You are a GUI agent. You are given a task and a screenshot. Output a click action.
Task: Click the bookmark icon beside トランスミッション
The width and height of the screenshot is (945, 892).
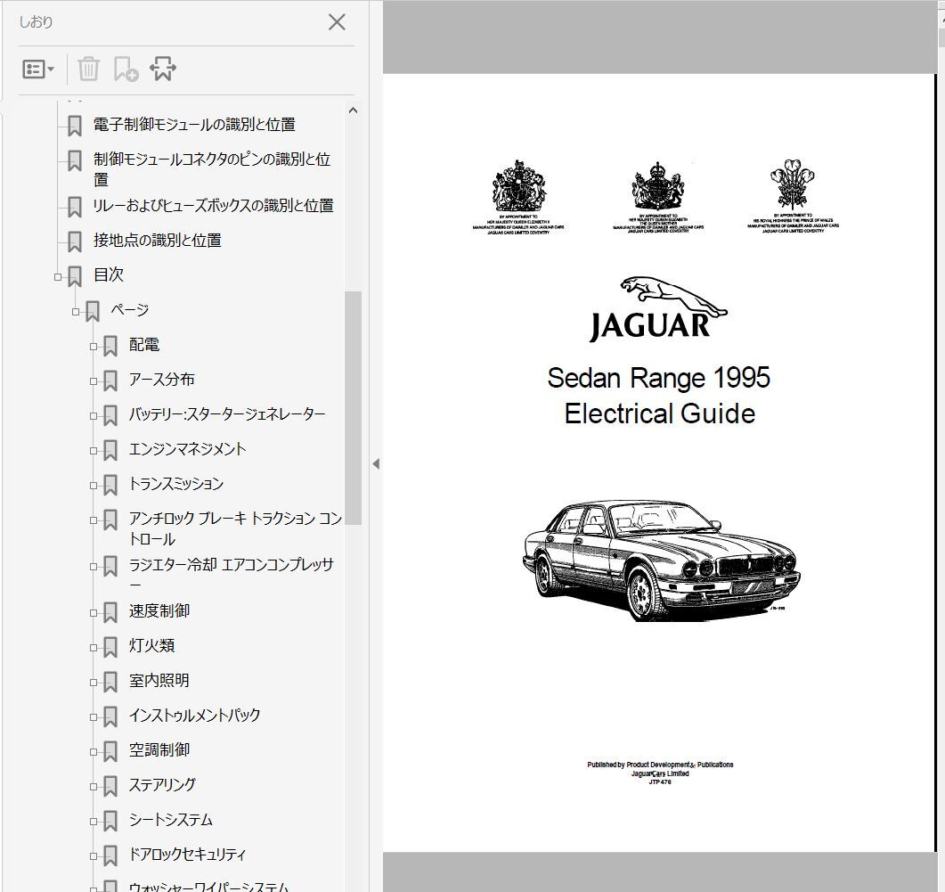(110, 485)
